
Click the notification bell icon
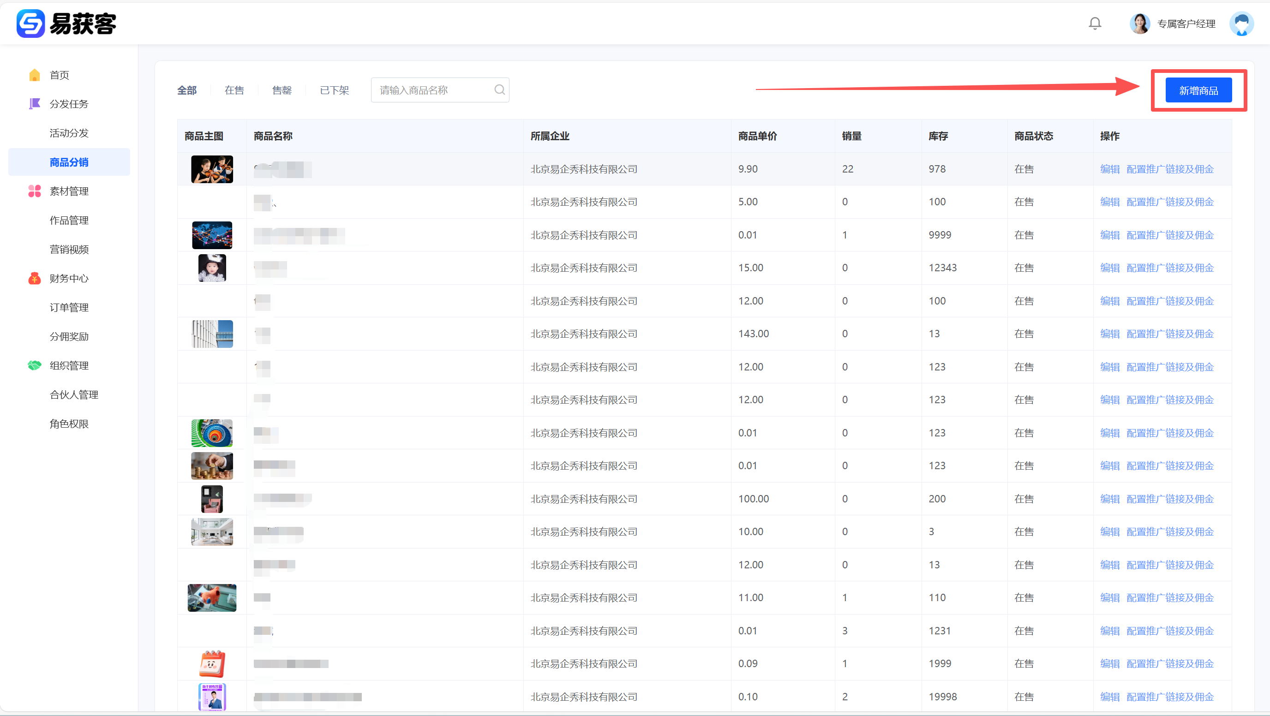tap(1095, 23)
